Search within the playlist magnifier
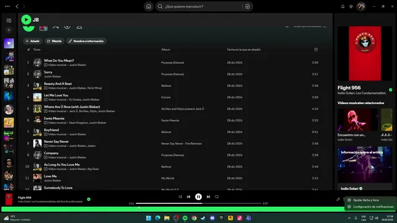The width and height of the screenshot is (397, 223). 287,26
